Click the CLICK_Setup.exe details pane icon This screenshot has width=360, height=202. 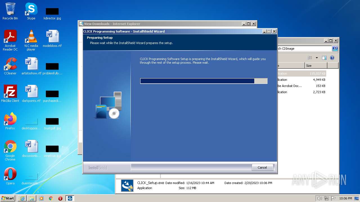click(x=127, y=186)
